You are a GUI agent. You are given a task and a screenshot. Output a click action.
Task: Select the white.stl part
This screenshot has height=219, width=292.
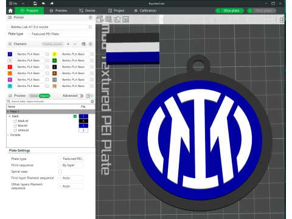pos(23,130)
